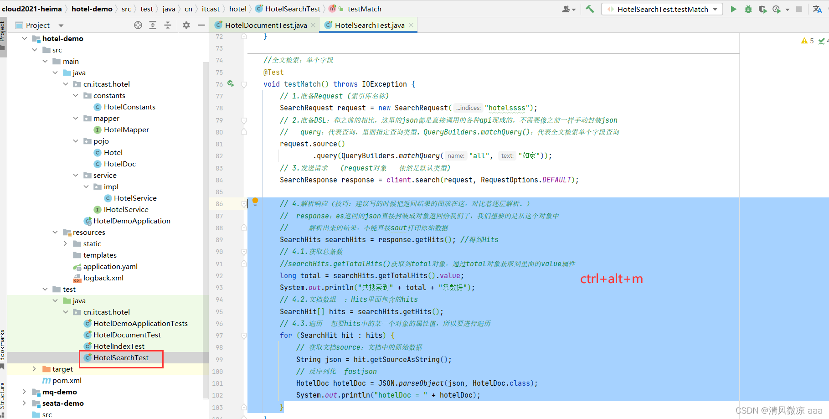829x419 pixels.
Task: Collapse the pojo package
Action: pyautogui.click(x=76, y=141)
